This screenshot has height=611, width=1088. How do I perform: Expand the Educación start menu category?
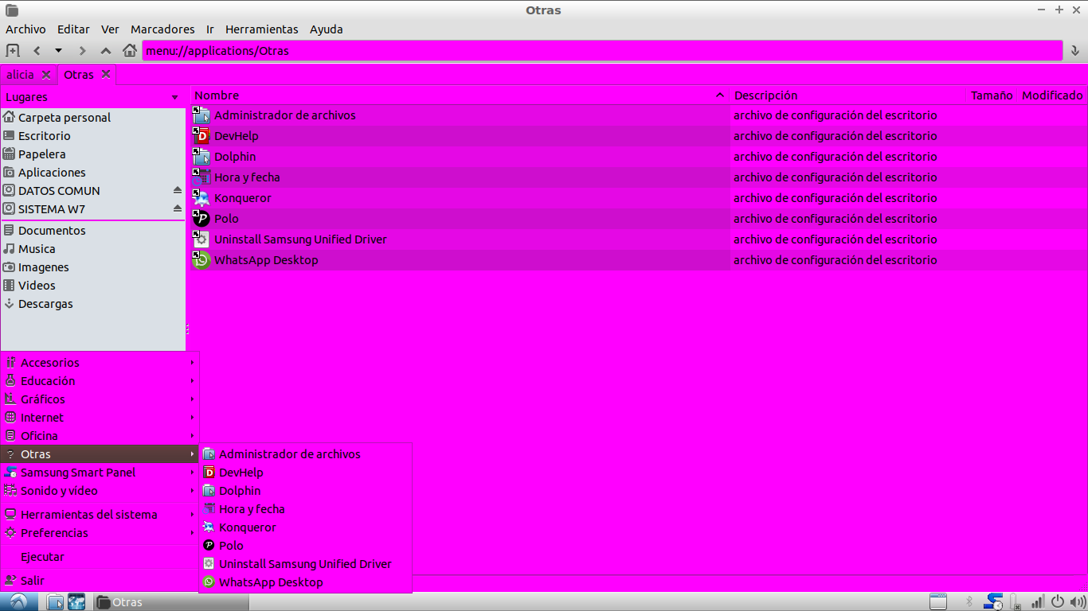click(100, 381)
